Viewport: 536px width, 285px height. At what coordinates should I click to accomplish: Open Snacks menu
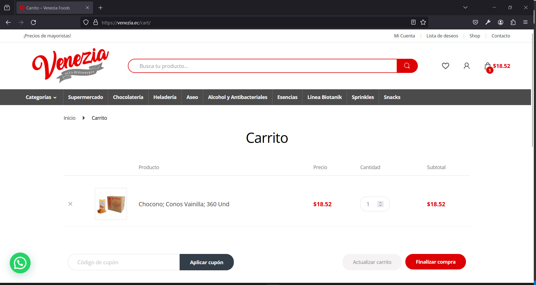tap(392, 97)
